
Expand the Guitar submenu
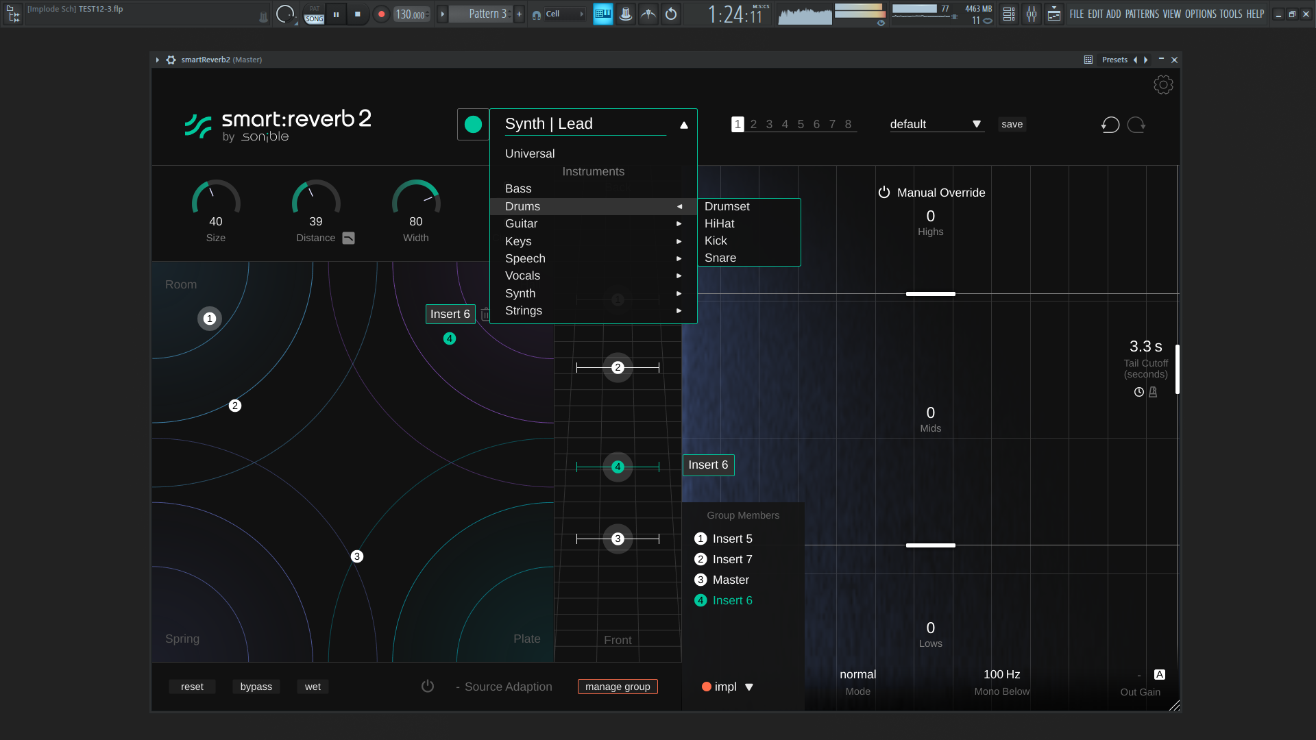594,223
